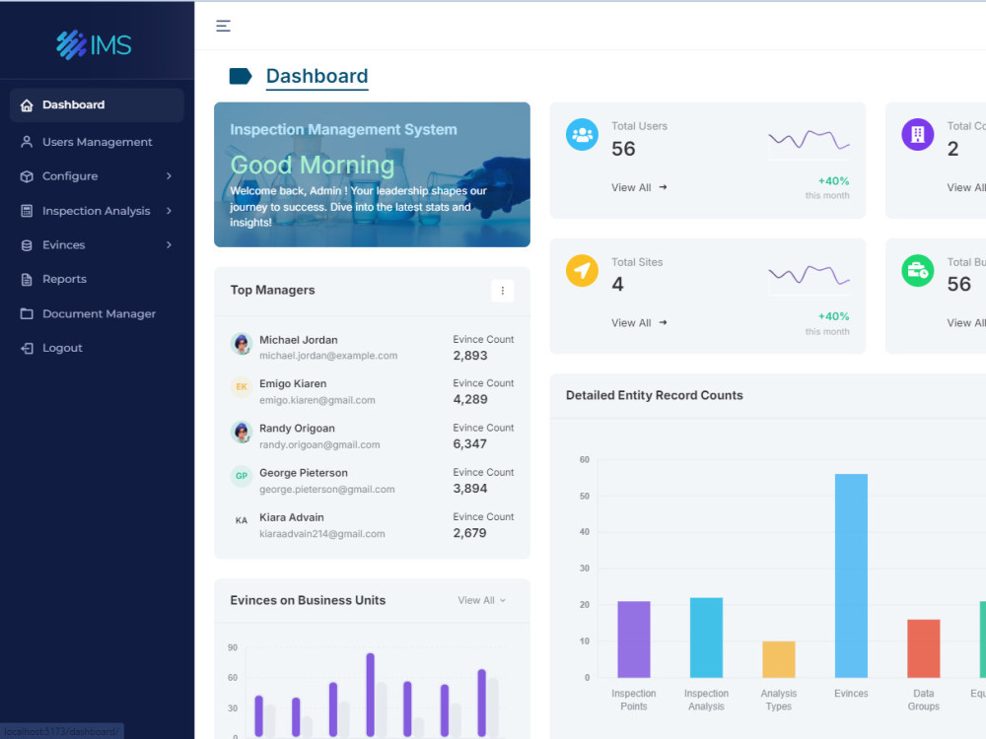Click the Reports document icon
The image size is (986, 739).
27,279
